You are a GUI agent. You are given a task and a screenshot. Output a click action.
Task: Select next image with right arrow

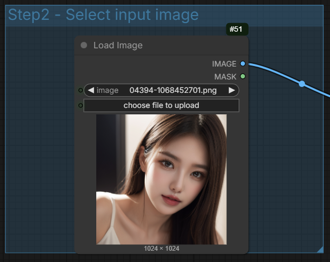[232, 90]
